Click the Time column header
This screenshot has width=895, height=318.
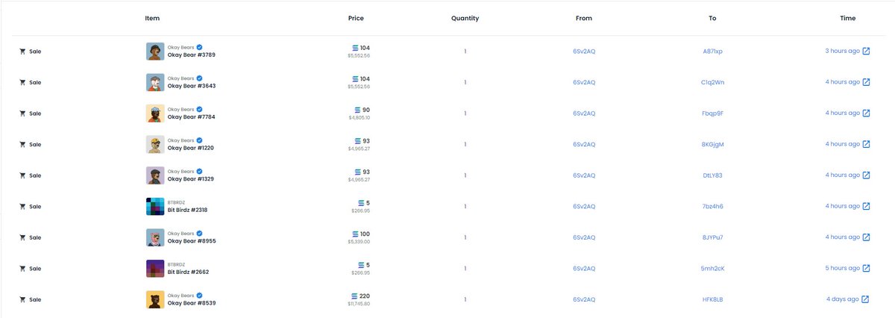847,18
